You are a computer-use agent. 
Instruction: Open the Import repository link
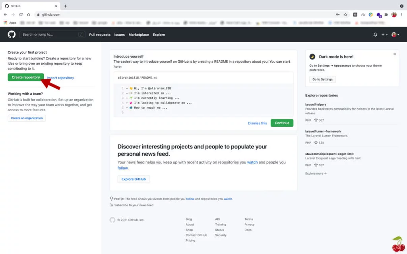[60, 77]
